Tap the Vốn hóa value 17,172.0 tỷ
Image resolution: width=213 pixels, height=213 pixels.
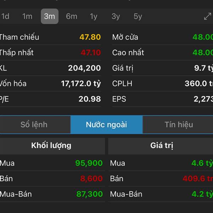81,84
